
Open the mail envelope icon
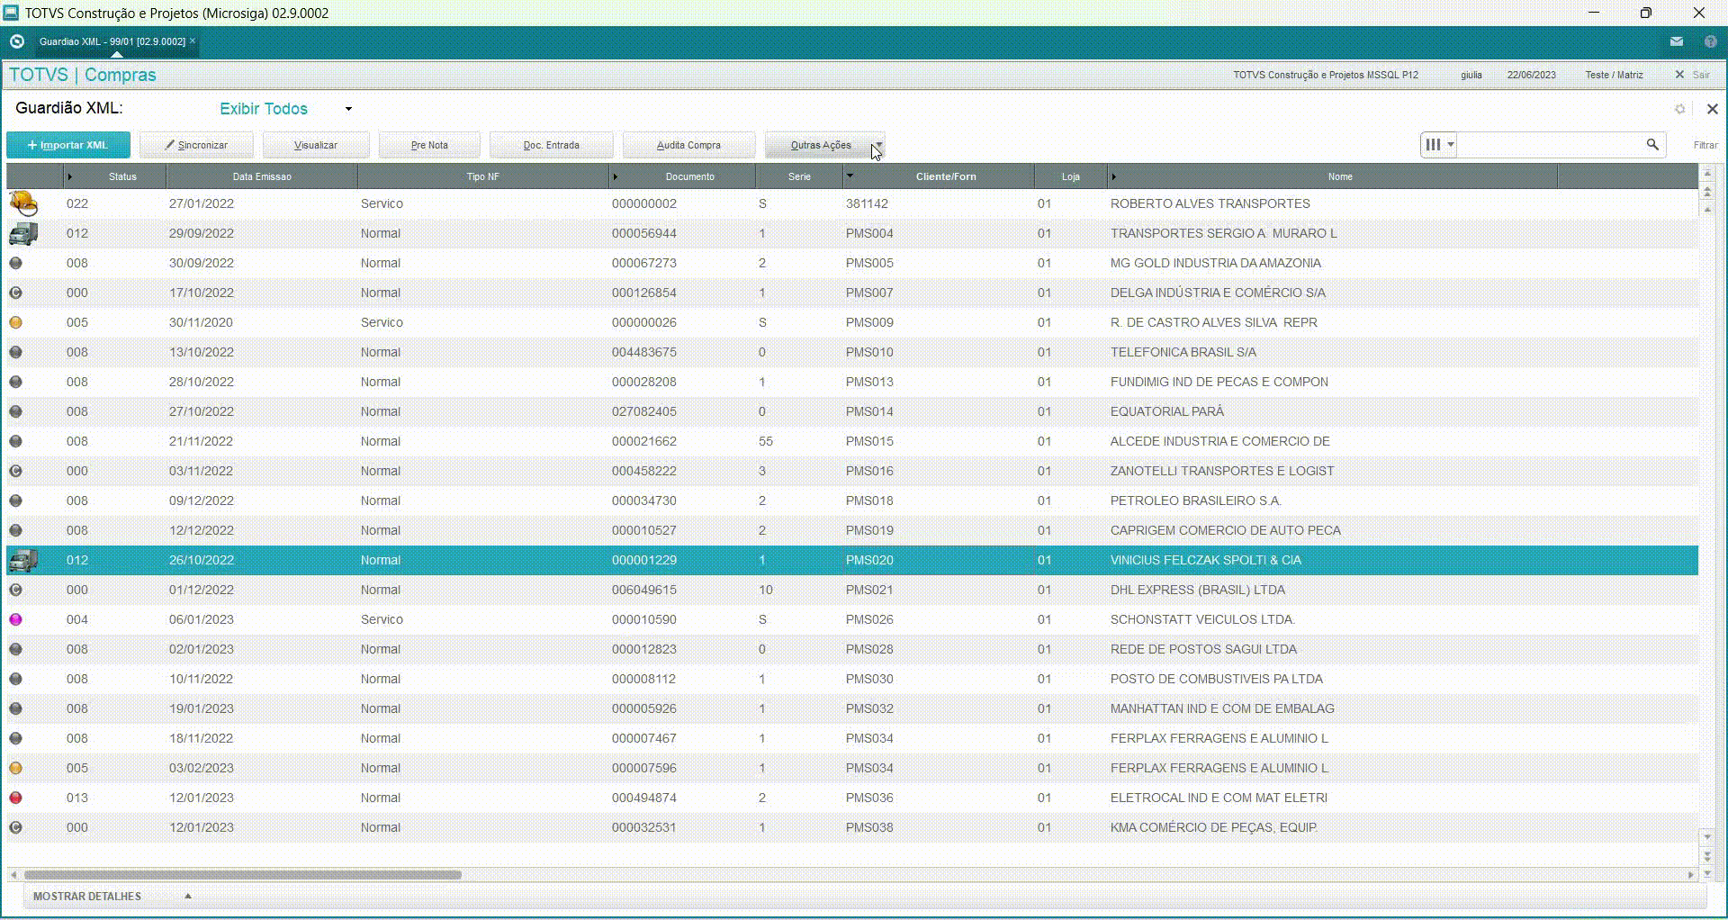tap(1676, 41)
